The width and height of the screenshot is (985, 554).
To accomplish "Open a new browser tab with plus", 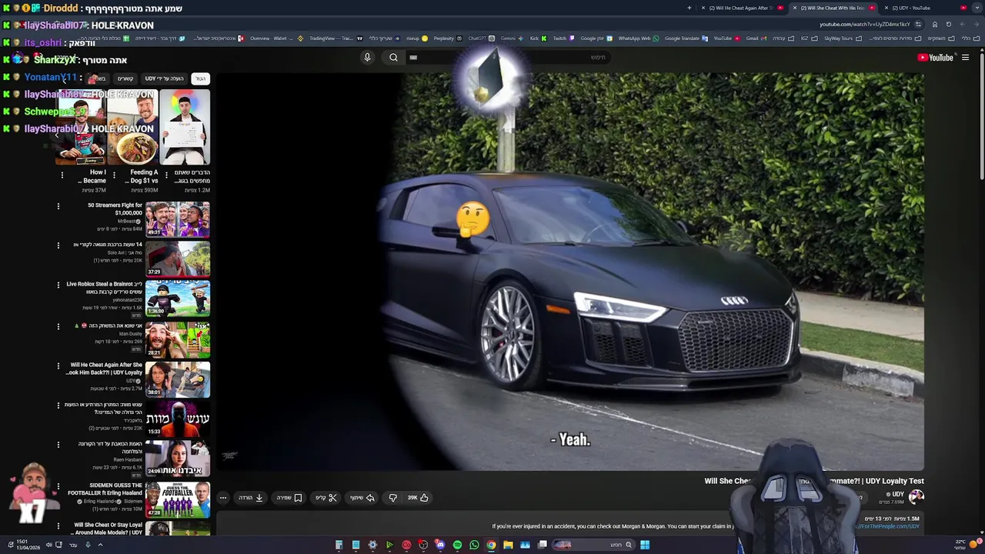I will coord(689,8).
